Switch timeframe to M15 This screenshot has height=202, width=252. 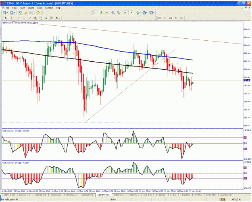coord(160,18)
